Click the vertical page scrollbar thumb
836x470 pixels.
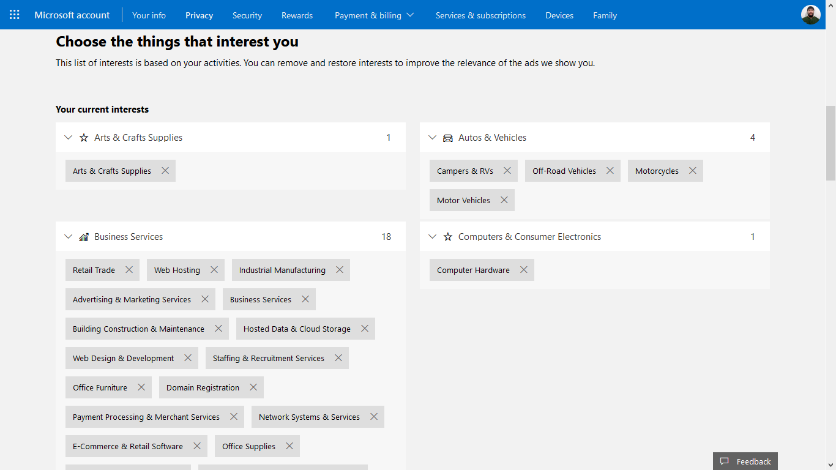coord(830,142)
